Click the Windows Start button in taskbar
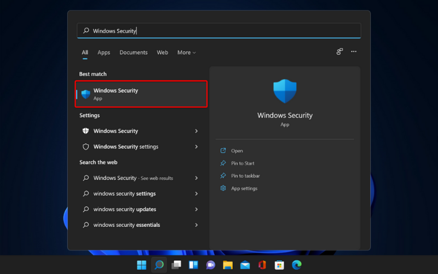This screenshot has width=438, height=274. [x=142, y=265]
